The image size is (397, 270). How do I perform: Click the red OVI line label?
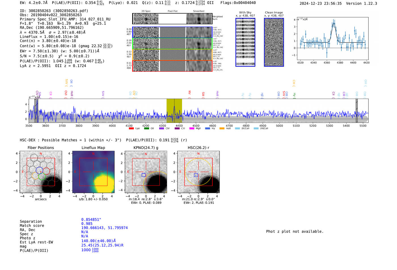66,94
